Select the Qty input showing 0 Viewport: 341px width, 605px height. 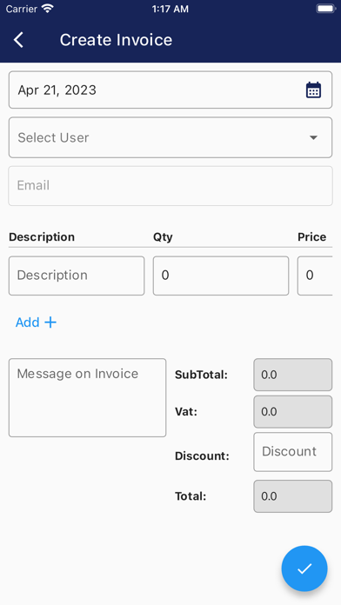pos(221,276)
